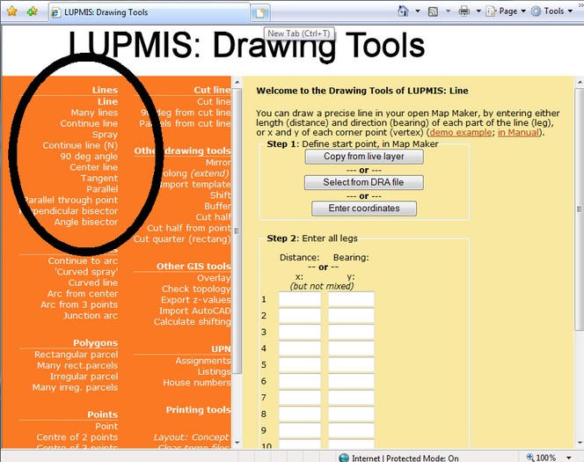Click the Home icon in the toolbar

click(403, 11)
